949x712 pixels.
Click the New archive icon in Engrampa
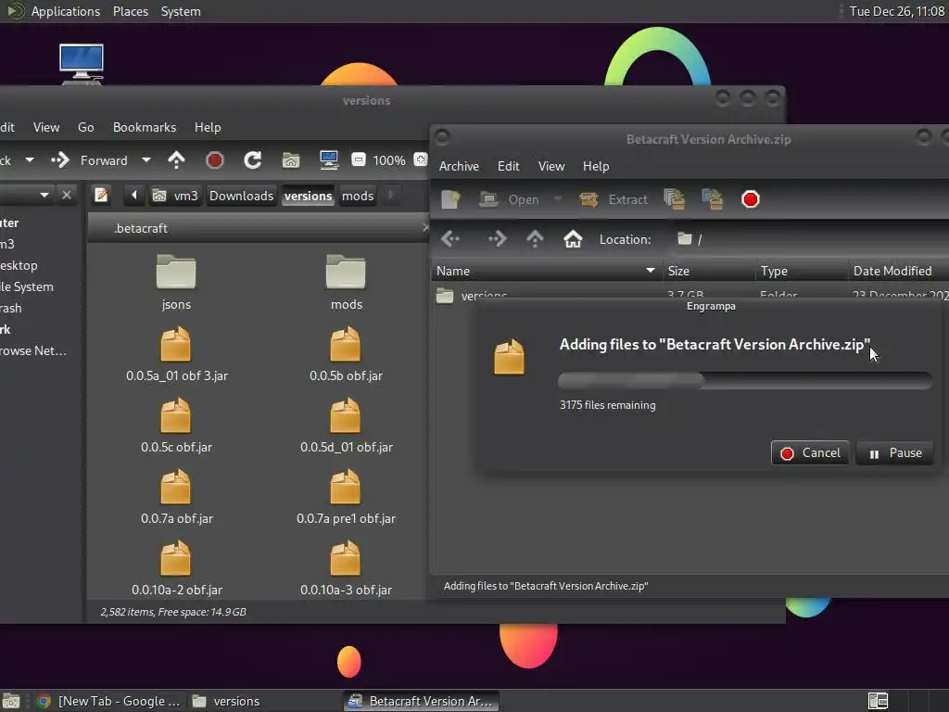pos(451,199)
